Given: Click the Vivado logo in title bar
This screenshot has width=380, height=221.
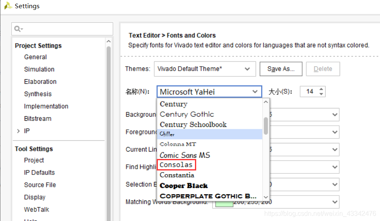Looking at the screenshot, I should 8,6.
